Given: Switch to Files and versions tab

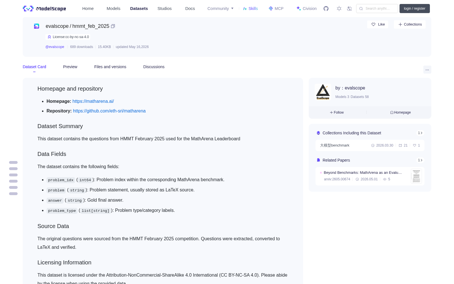Looking at the screenshot, I should 110,67.
